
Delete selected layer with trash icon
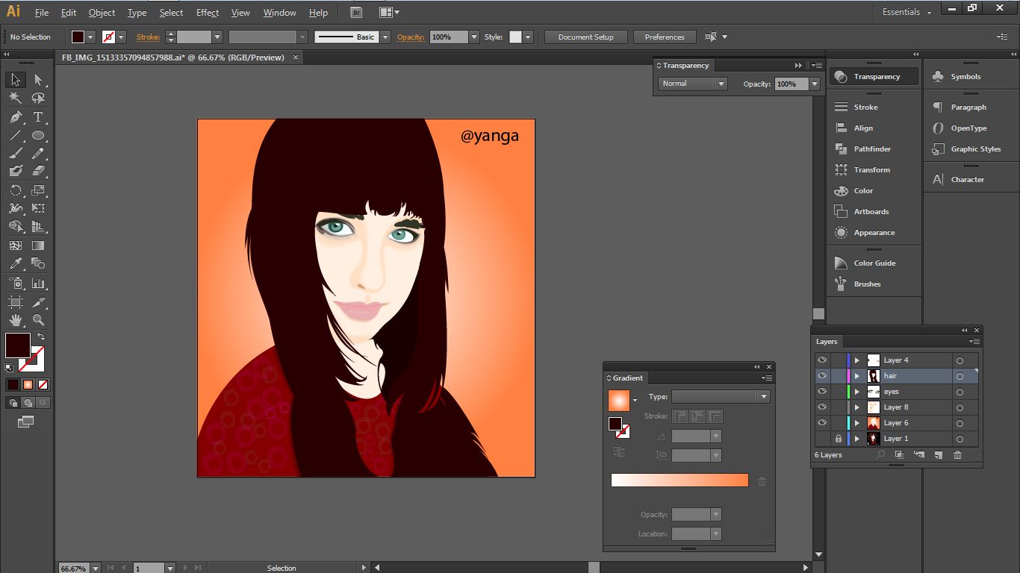coord(957,454)
